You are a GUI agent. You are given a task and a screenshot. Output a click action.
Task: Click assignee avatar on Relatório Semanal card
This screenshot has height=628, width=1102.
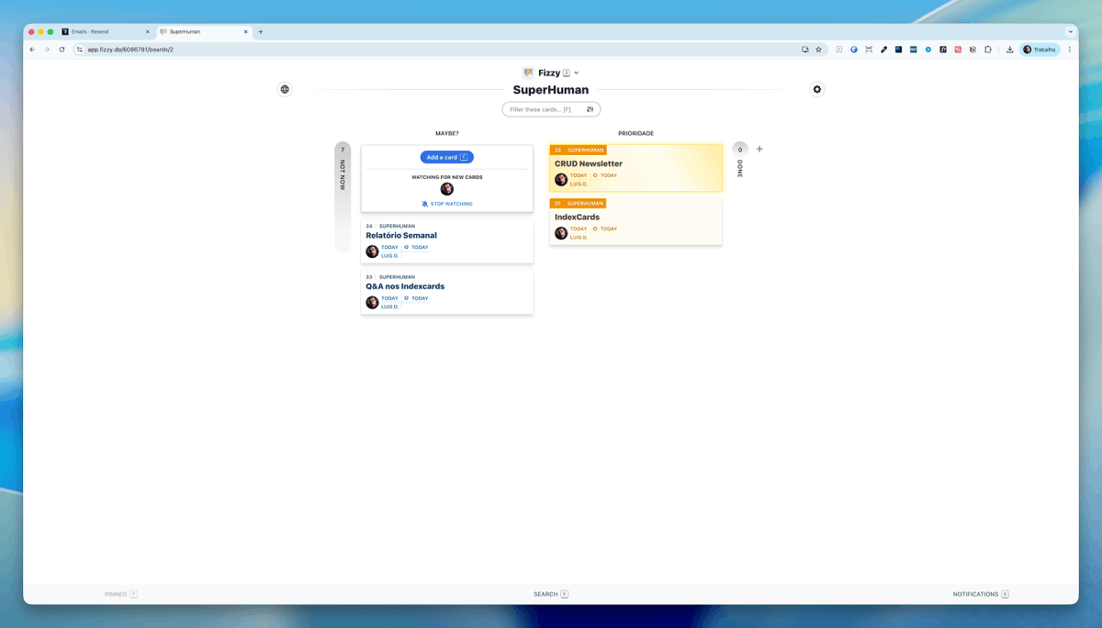click(x=372, y=252)
